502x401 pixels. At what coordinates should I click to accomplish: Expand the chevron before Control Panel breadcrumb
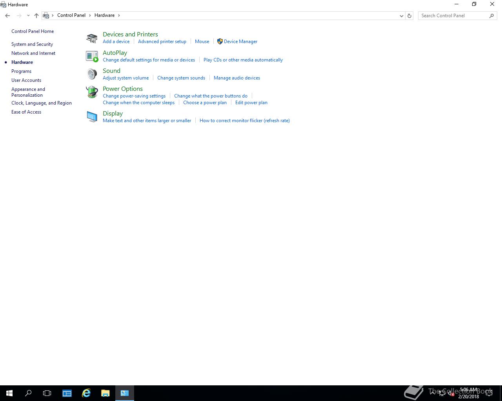(x=53, y=15)
